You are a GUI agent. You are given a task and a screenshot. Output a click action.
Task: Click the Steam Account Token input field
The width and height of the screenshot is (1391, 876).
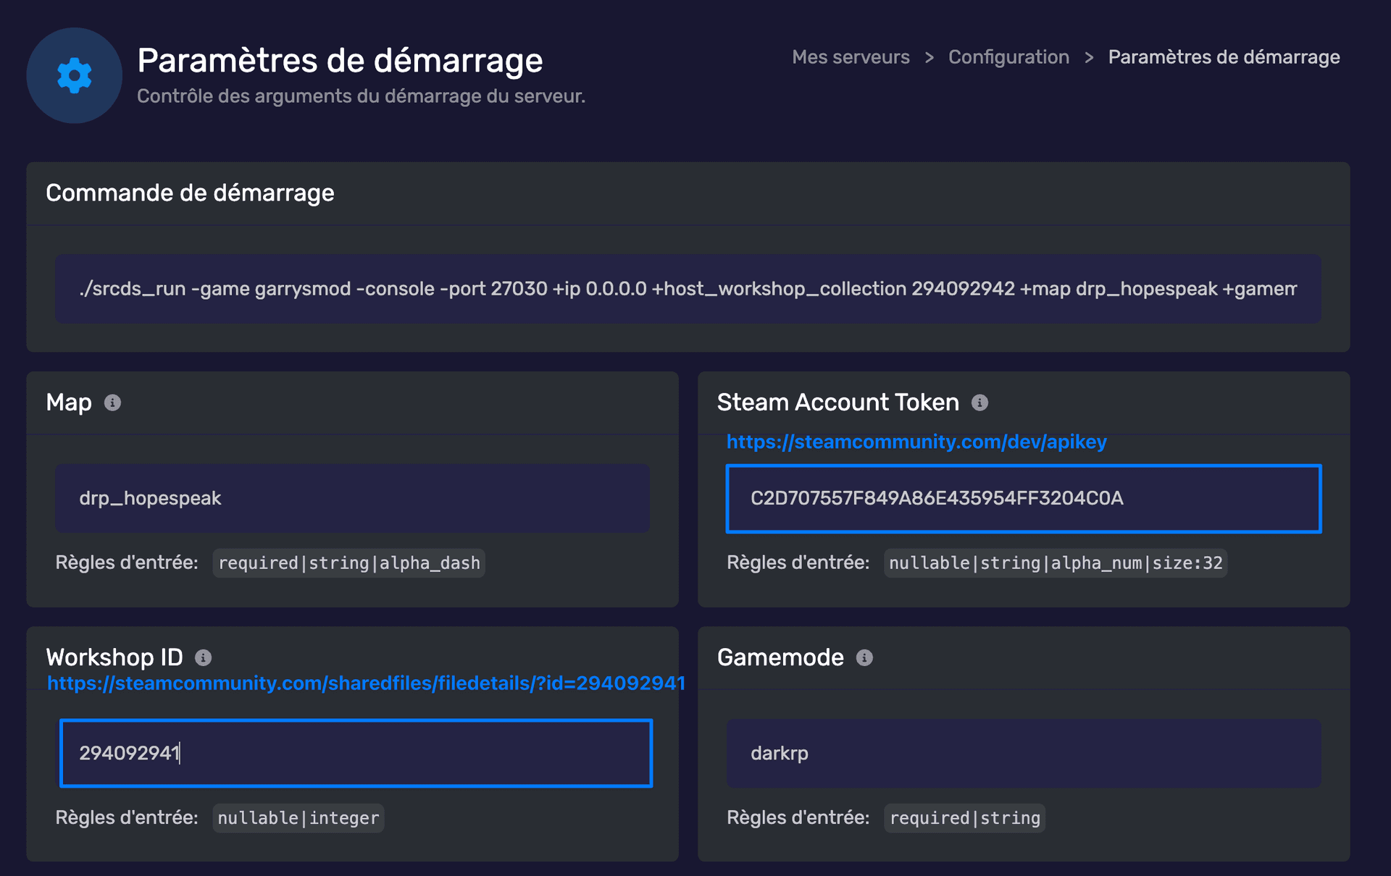click(x=1024, y=499)
